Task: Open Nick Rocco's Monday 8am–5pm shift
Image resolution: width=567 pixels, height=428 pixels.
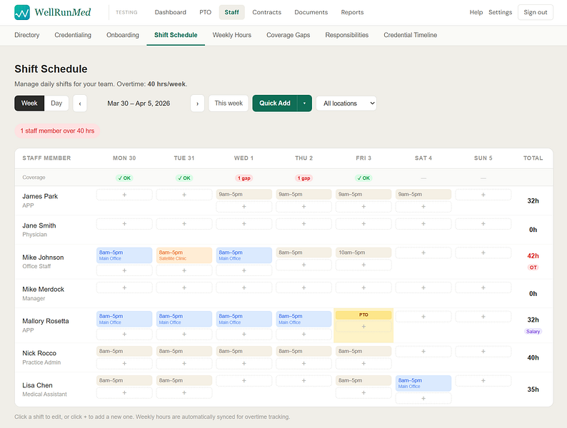Action: click(124, 351)
